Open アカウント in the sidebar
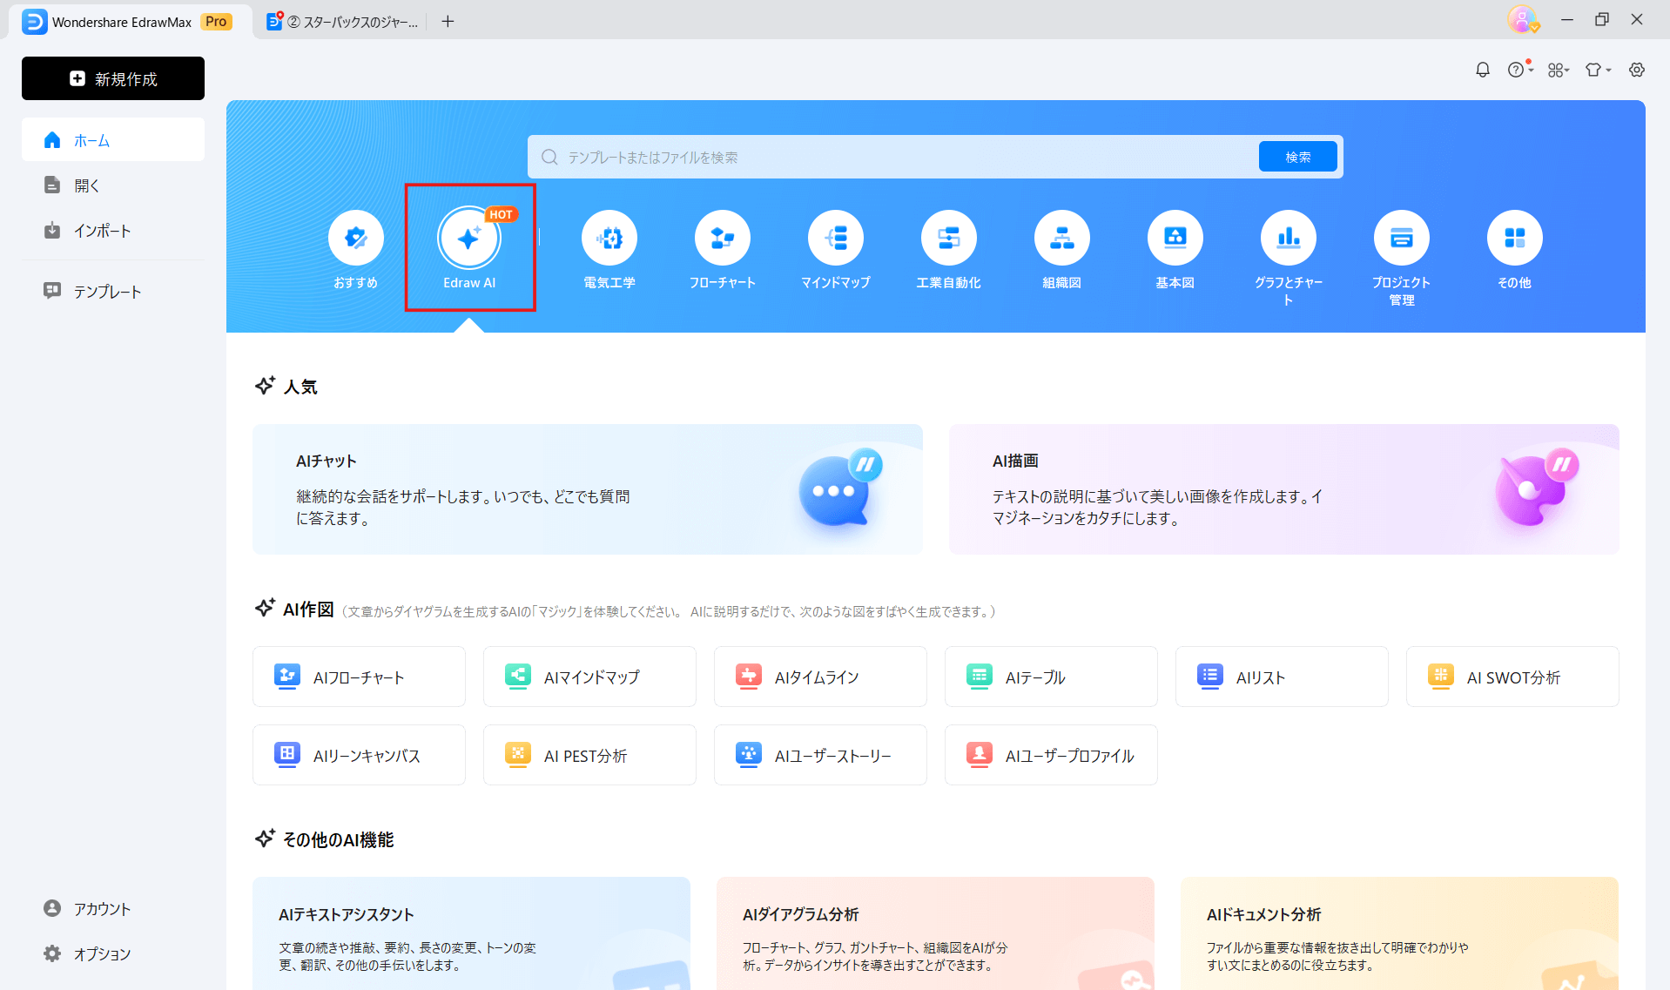The image size is (1670, 990). (113, 908)
